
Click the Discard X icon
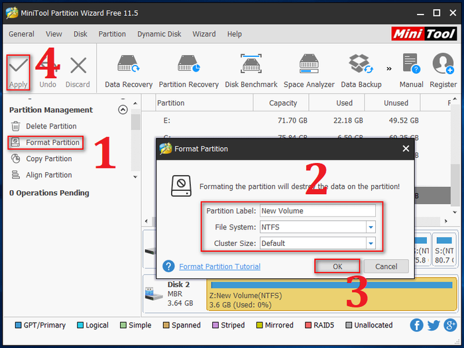[x=78, y=66]
